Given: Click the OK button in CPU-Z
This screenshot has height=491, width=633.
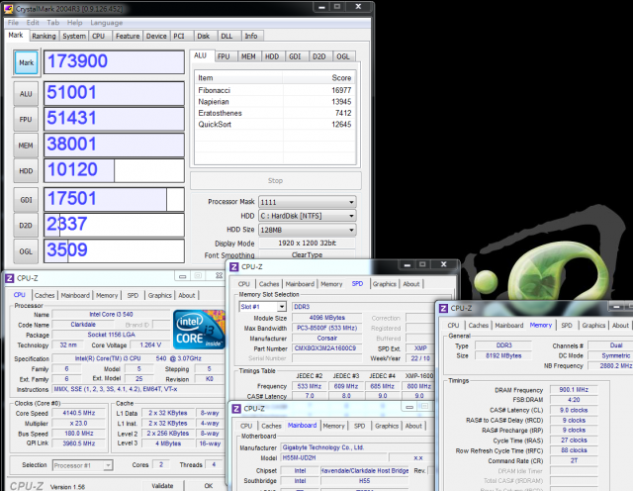Looking at the screenshot, I should coord(209,486).
